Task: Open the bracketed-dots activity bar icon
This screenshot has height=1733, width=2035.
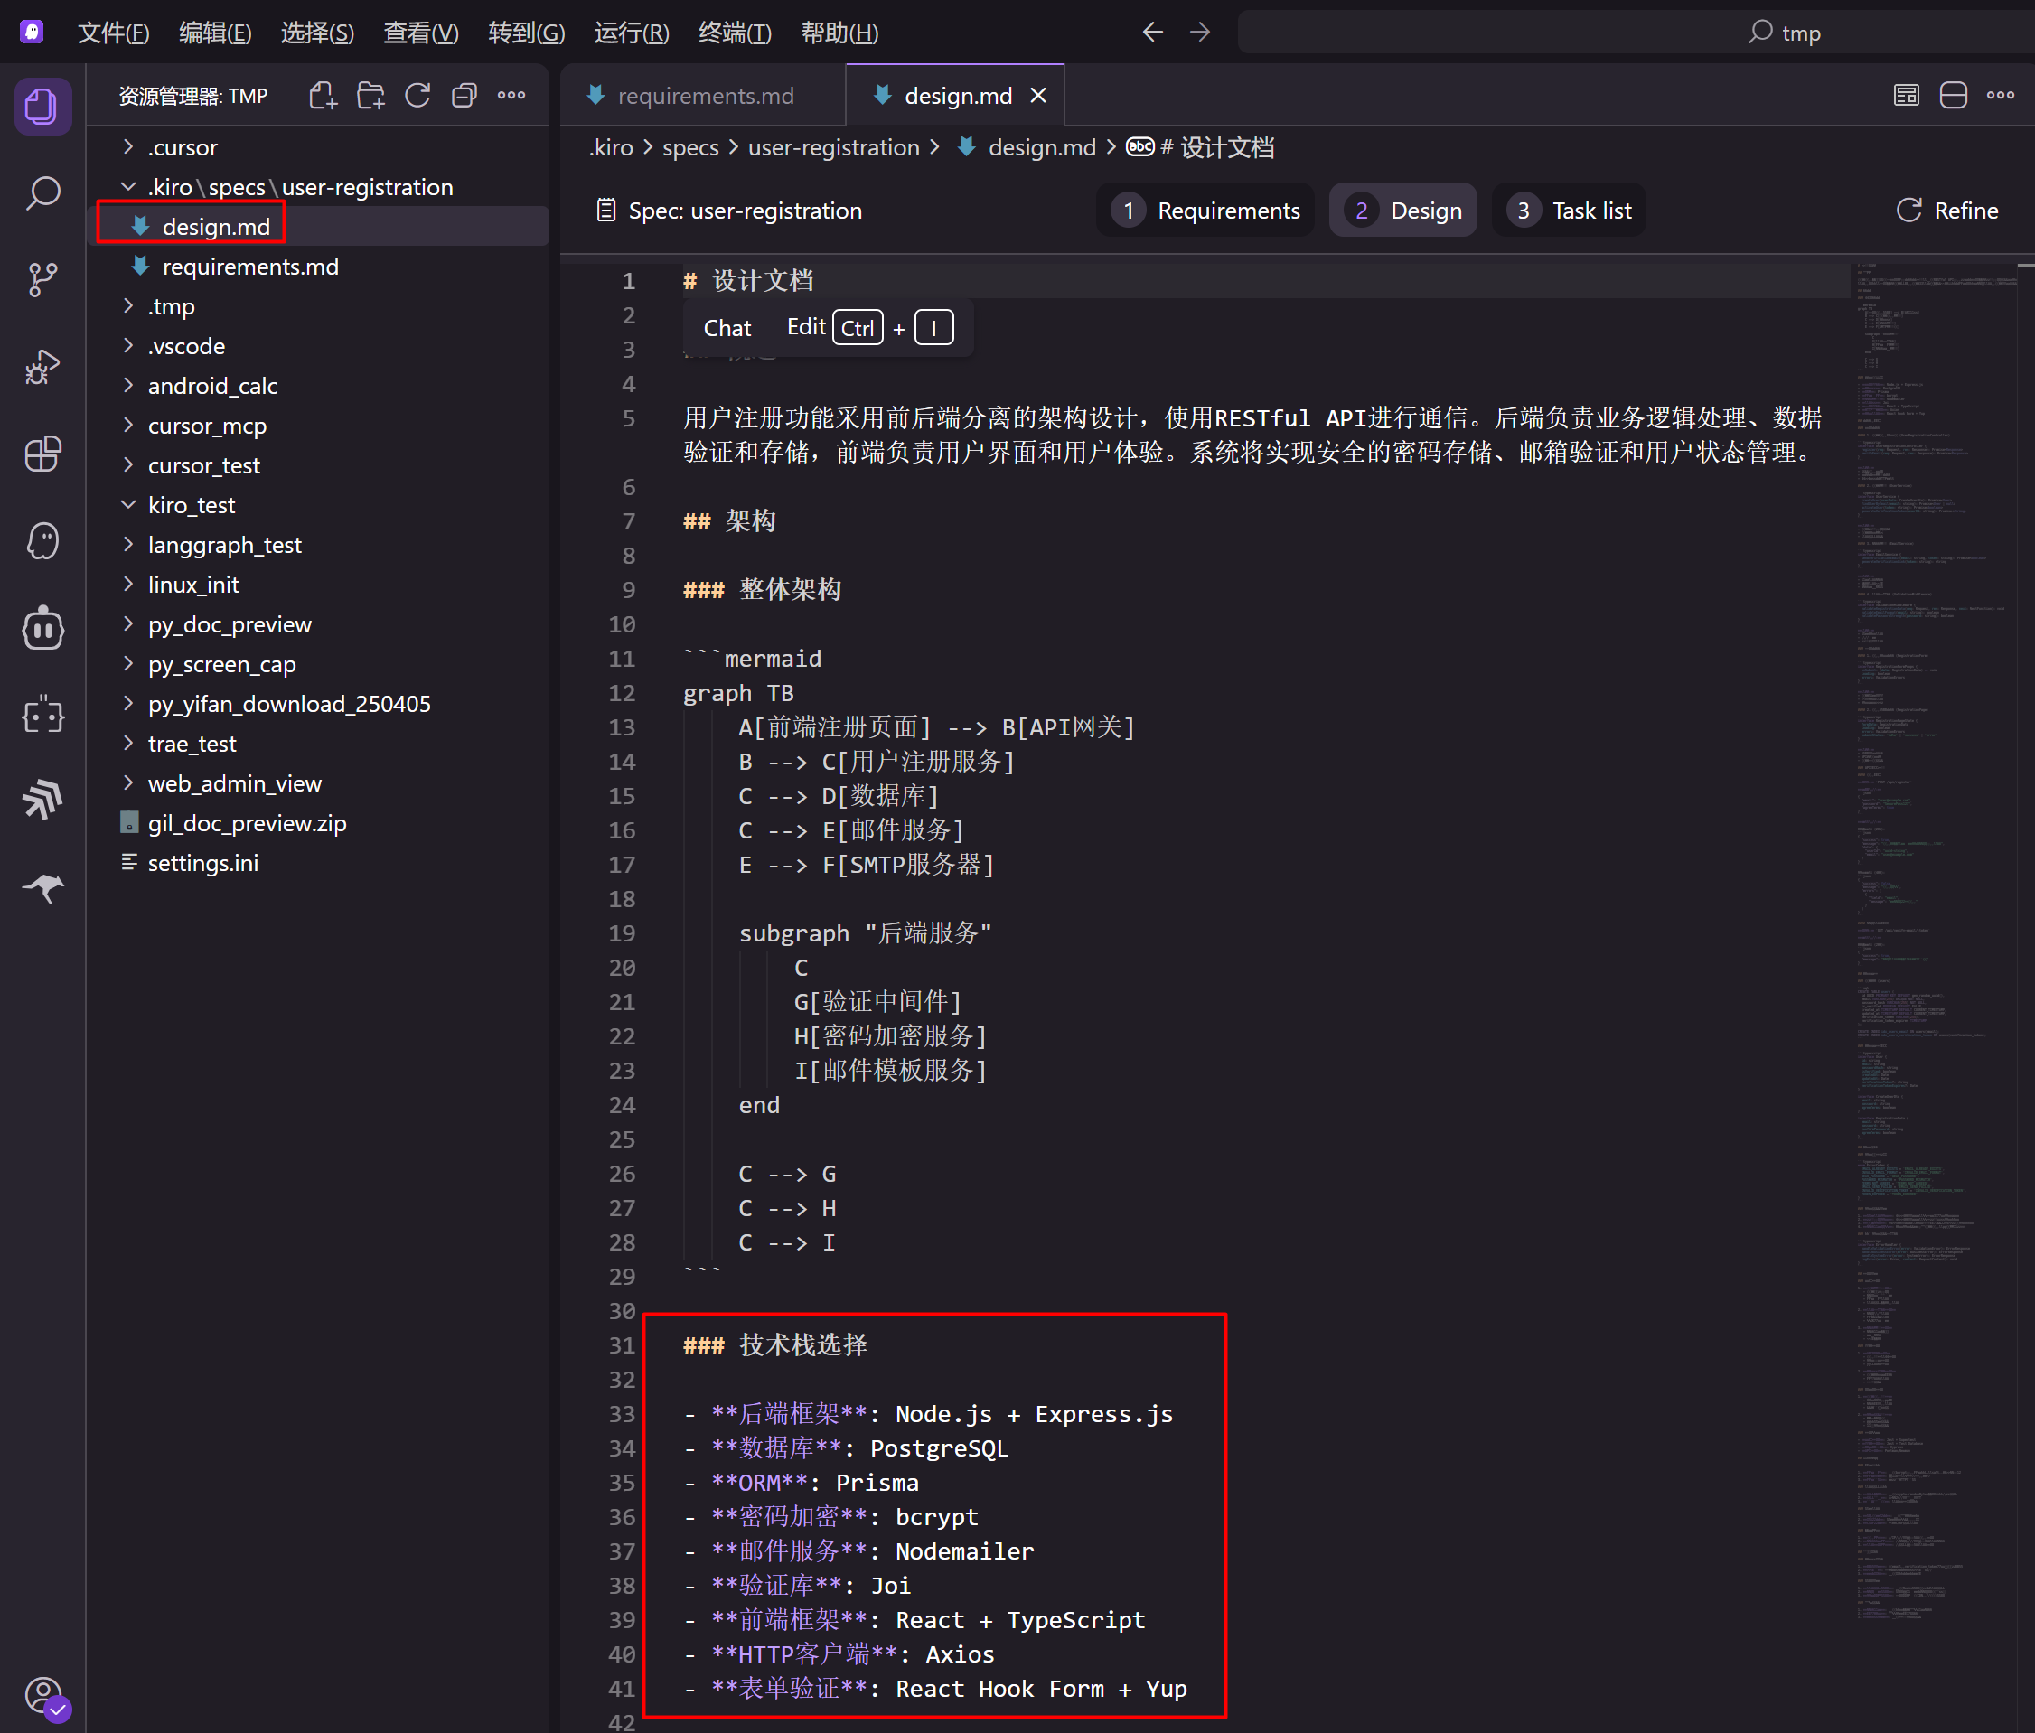Action: point(42,715)
